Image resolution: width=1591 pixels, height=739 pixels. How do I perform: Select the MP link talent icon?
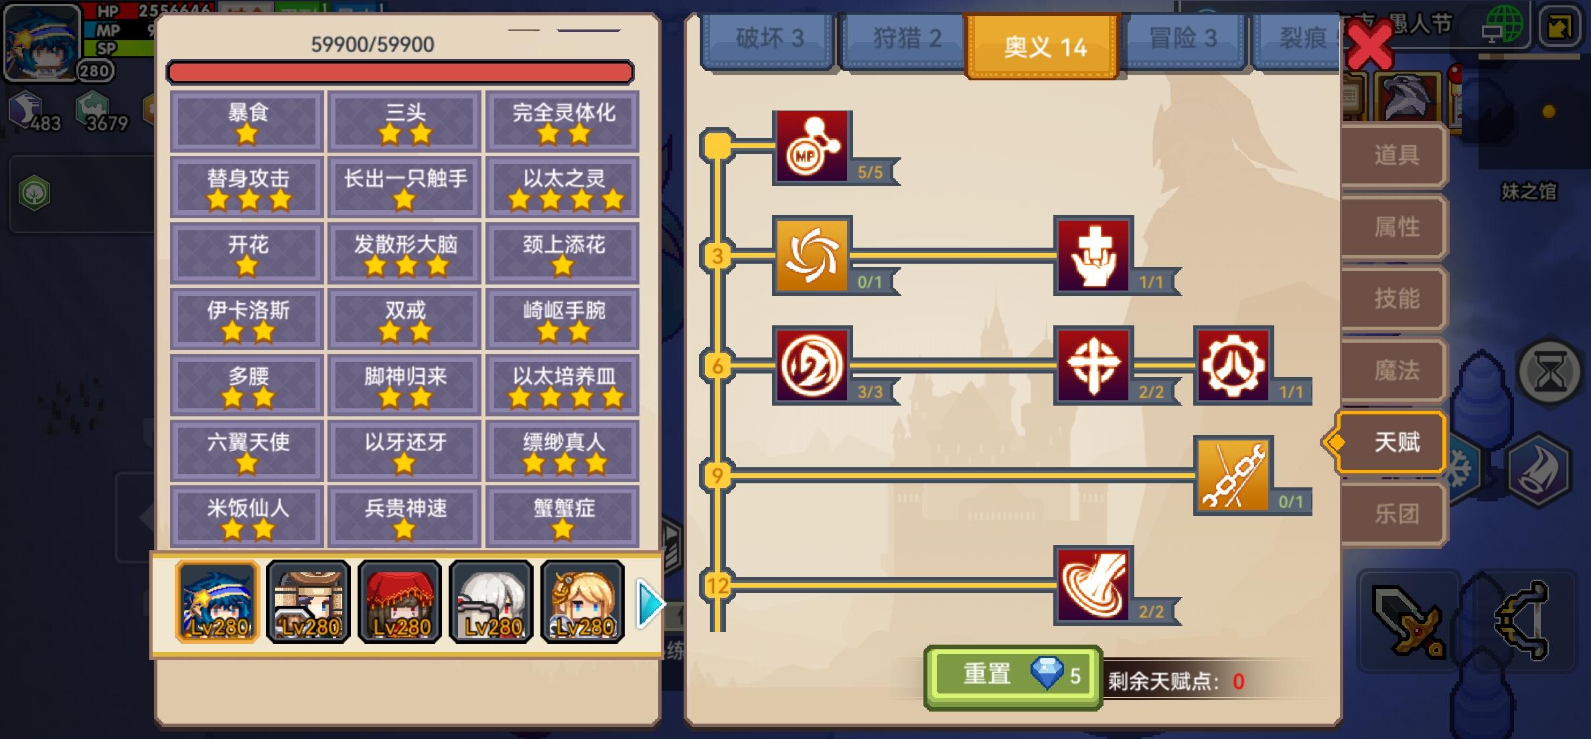(x=812, y=147)
